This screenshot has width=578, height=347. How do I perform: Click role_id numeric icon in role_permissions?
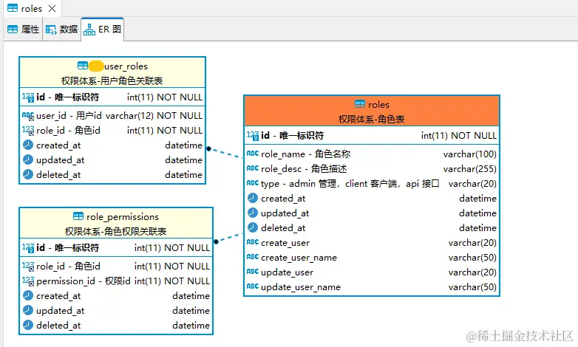pos(28,266)
